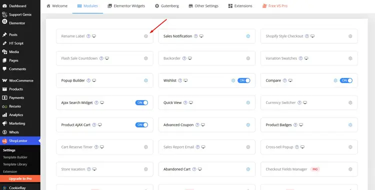The image size is (375, 190).
Task: Click monitor icon beside Abandoned Cart
Action: (200, 169)
